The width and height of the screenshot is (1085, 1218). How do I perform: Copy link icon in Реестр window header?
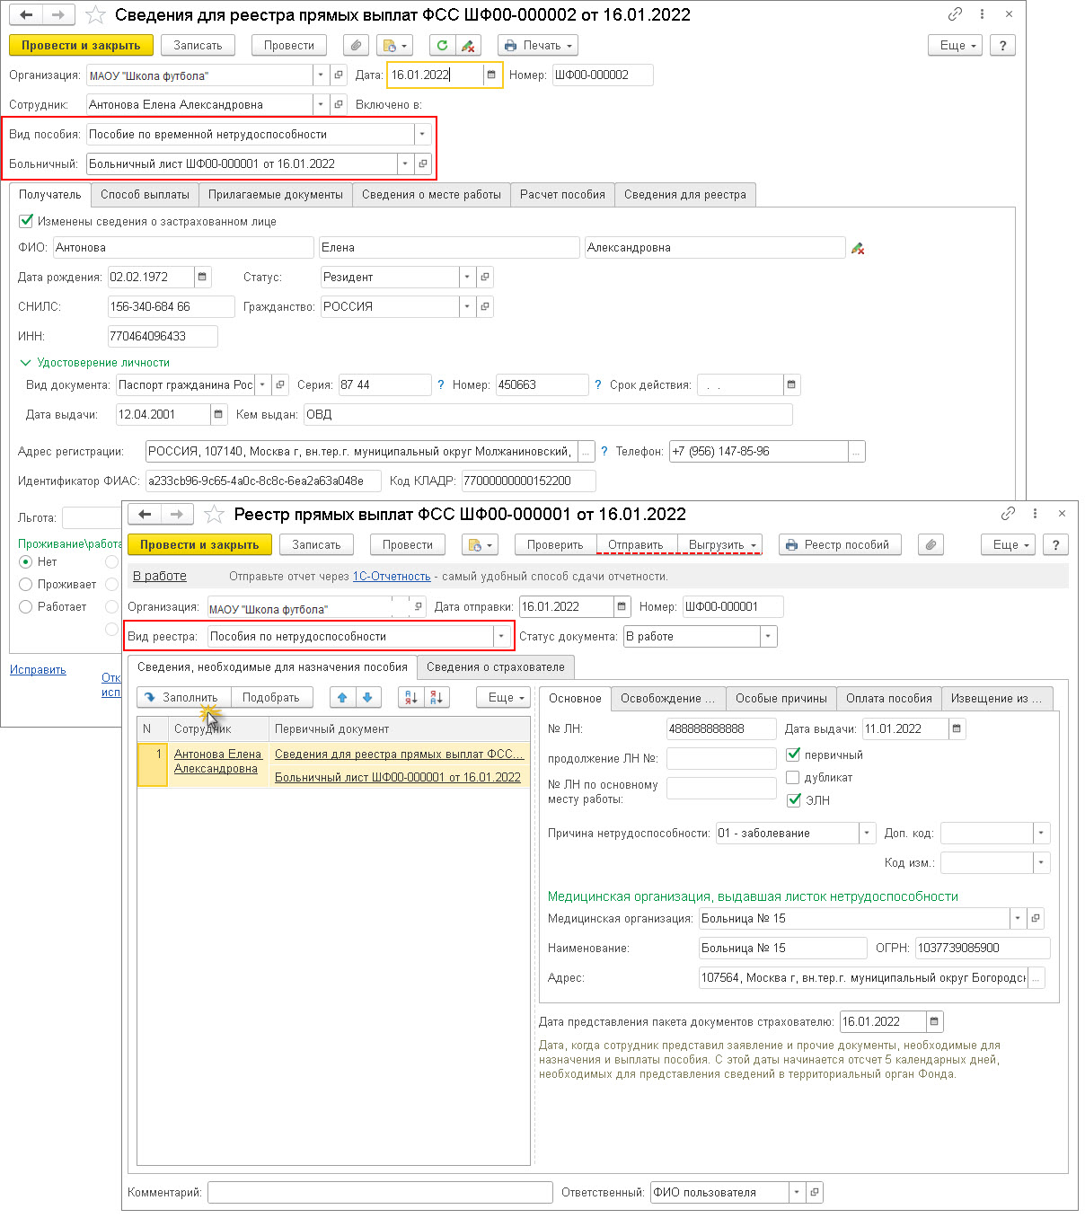coord(1008,514)
